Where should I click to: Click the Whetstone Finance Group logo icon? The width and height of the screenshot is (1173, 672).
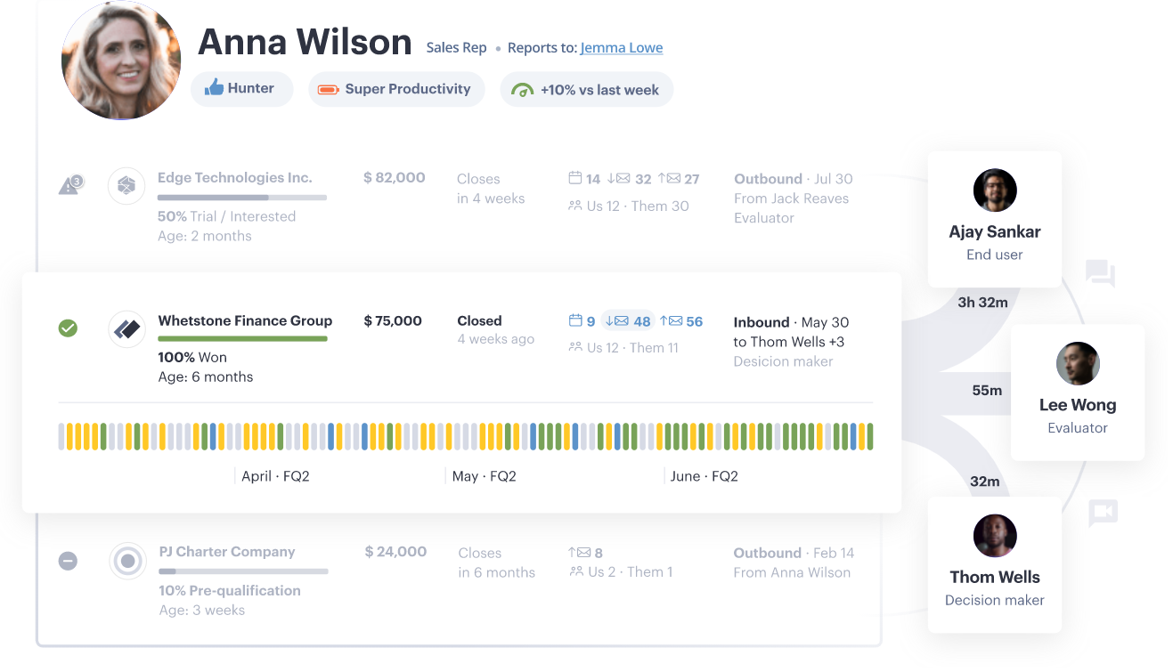pos(126,329)
